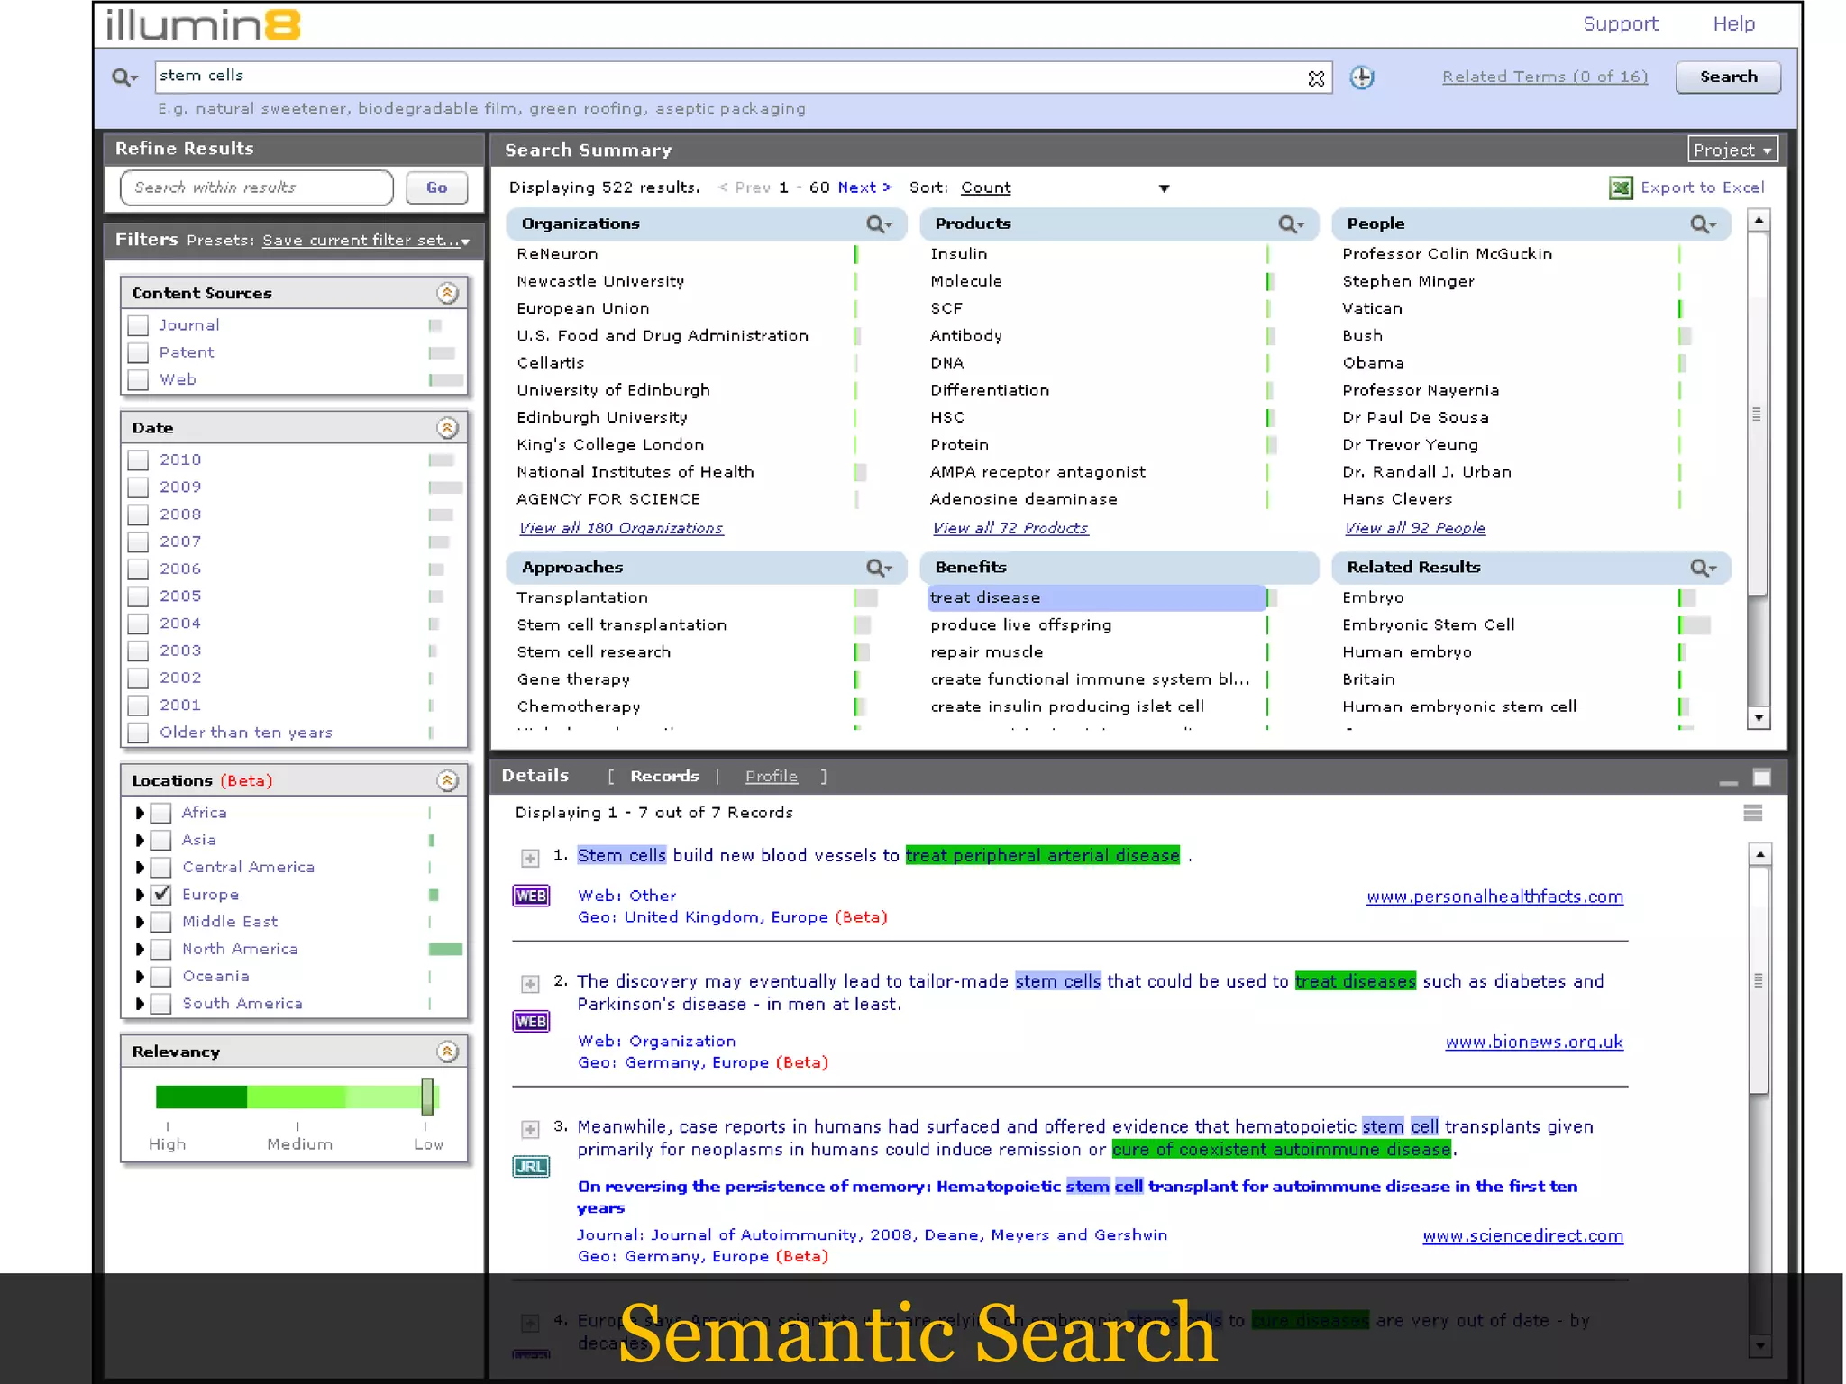Open the records list view options icon
Screen dimensions: 1846x1384
1753,813
